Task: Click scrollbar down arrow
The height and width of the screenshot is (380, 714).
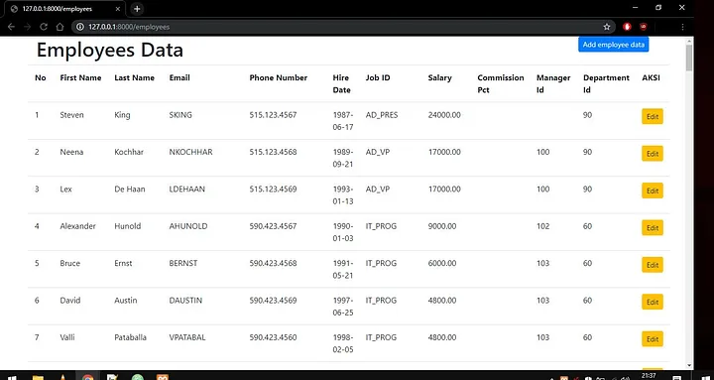Action: coord(689,365)
